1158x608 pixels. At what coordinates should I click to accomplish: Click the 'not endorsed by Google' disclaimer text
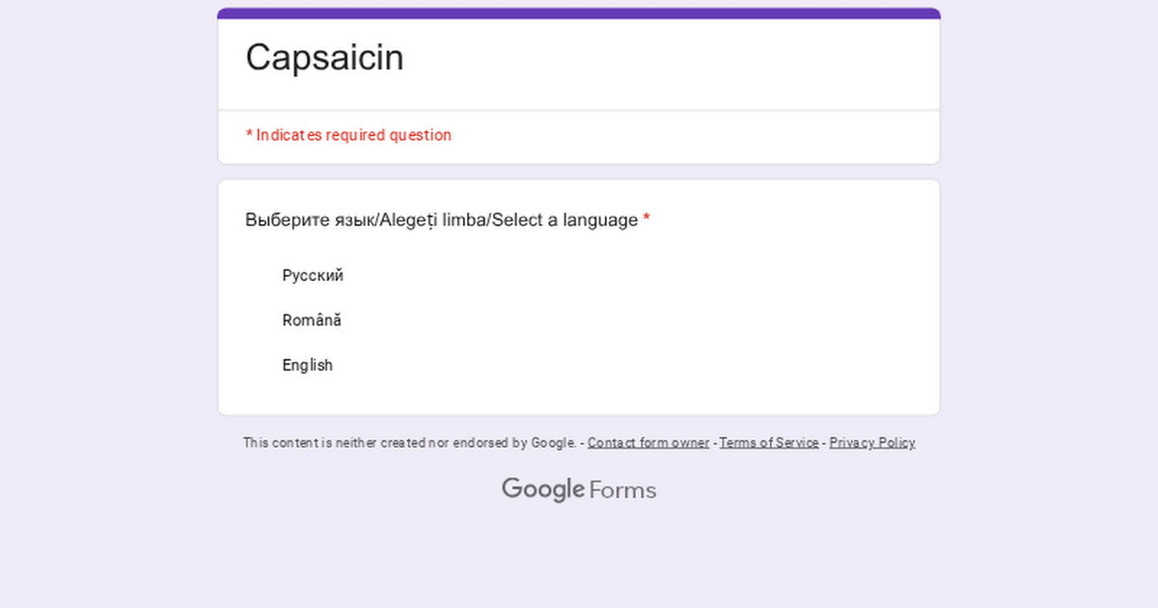pyautogui.click(x=409, y=443)
